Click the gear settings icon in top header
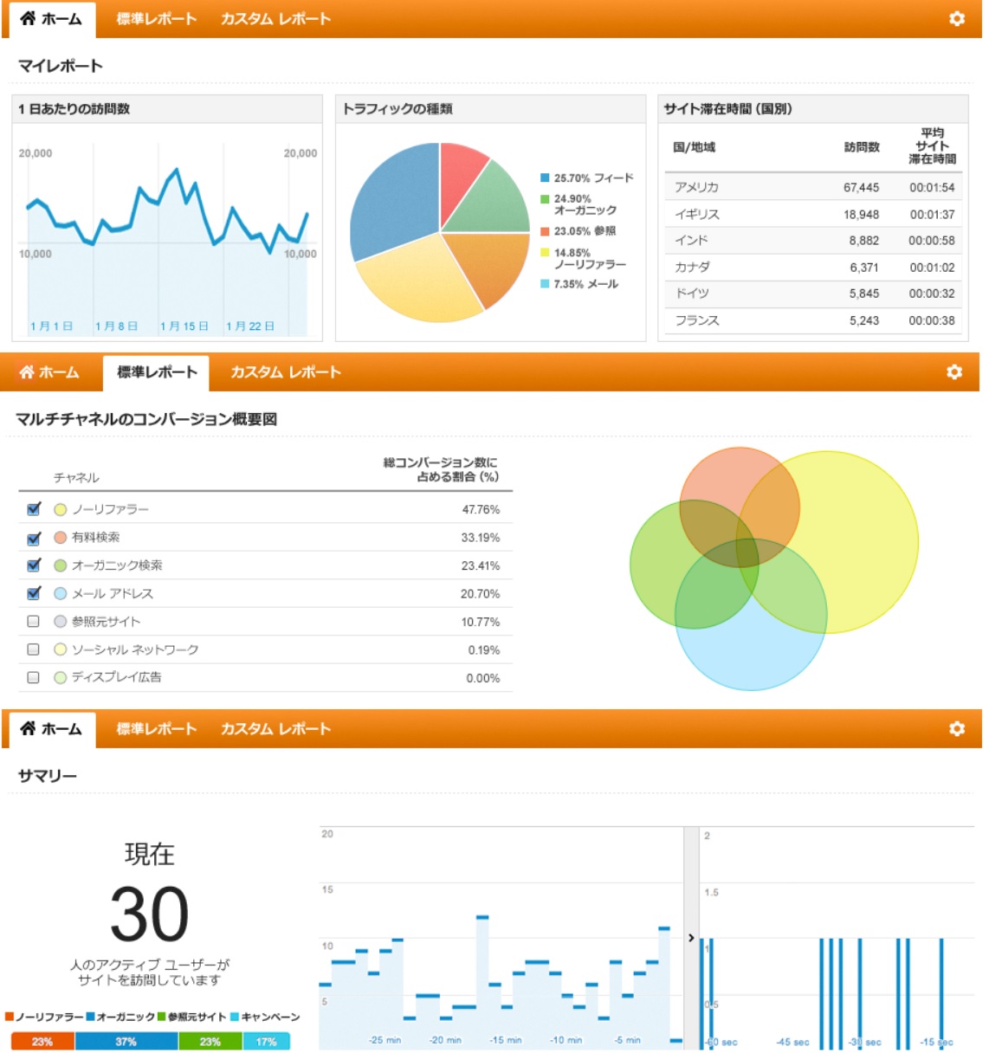The image size is (989, 1053). click(956, 18)
